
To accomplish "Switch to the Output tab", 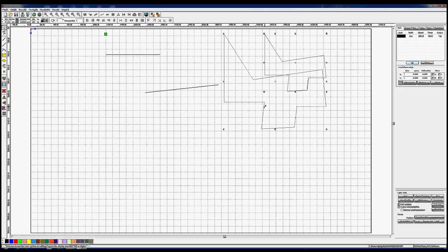I will coord(408,28).
